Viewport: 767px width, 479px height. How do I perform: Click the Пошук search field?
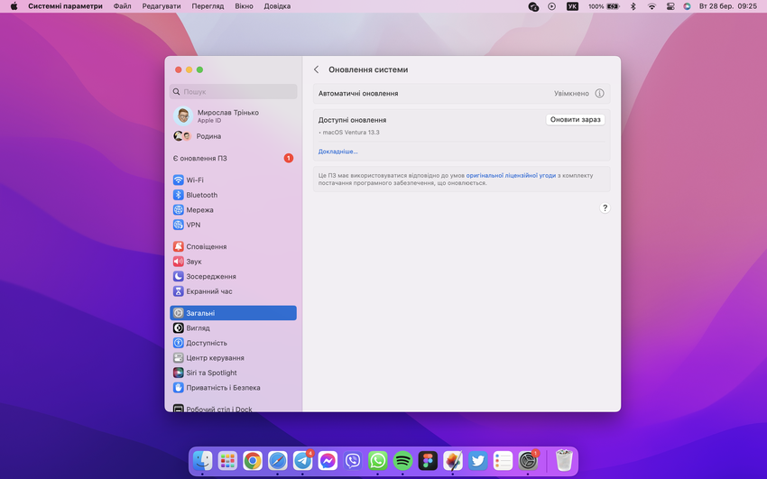click(234, 91)
